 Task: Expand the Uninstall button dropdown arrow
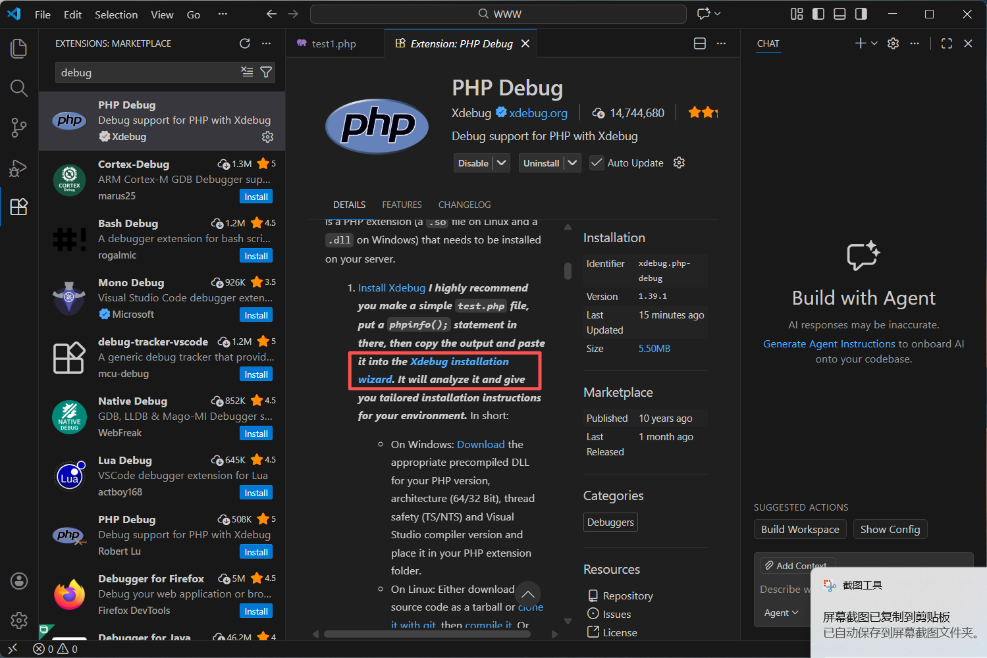click(x=572, y=163)
